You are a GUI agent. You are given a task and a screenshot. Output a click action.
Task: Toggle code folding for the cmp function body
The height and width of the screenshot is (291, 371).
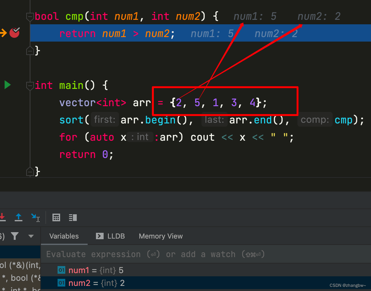[30, 17]
